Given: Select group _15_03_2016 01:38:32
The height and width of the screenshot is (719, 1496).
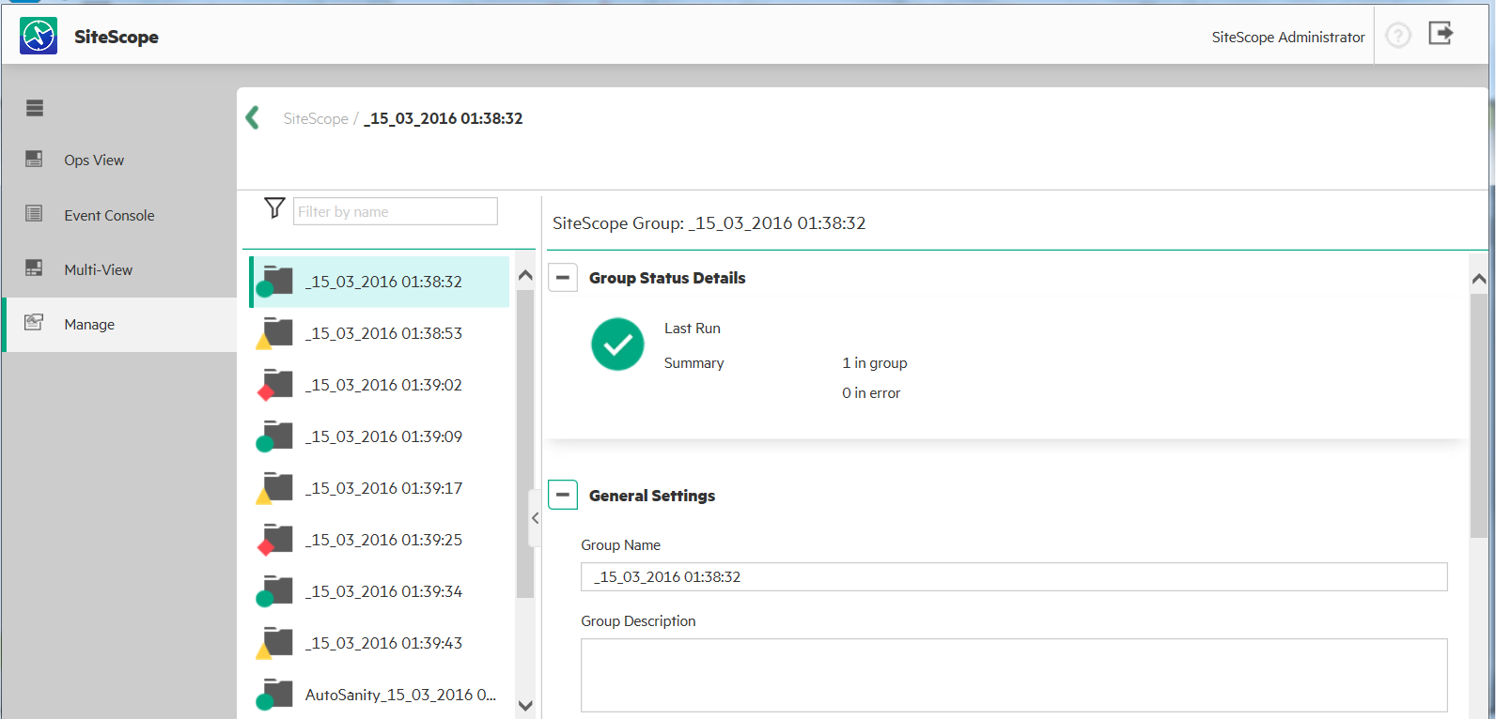Looking at the screenshot, I should point(380,282).
